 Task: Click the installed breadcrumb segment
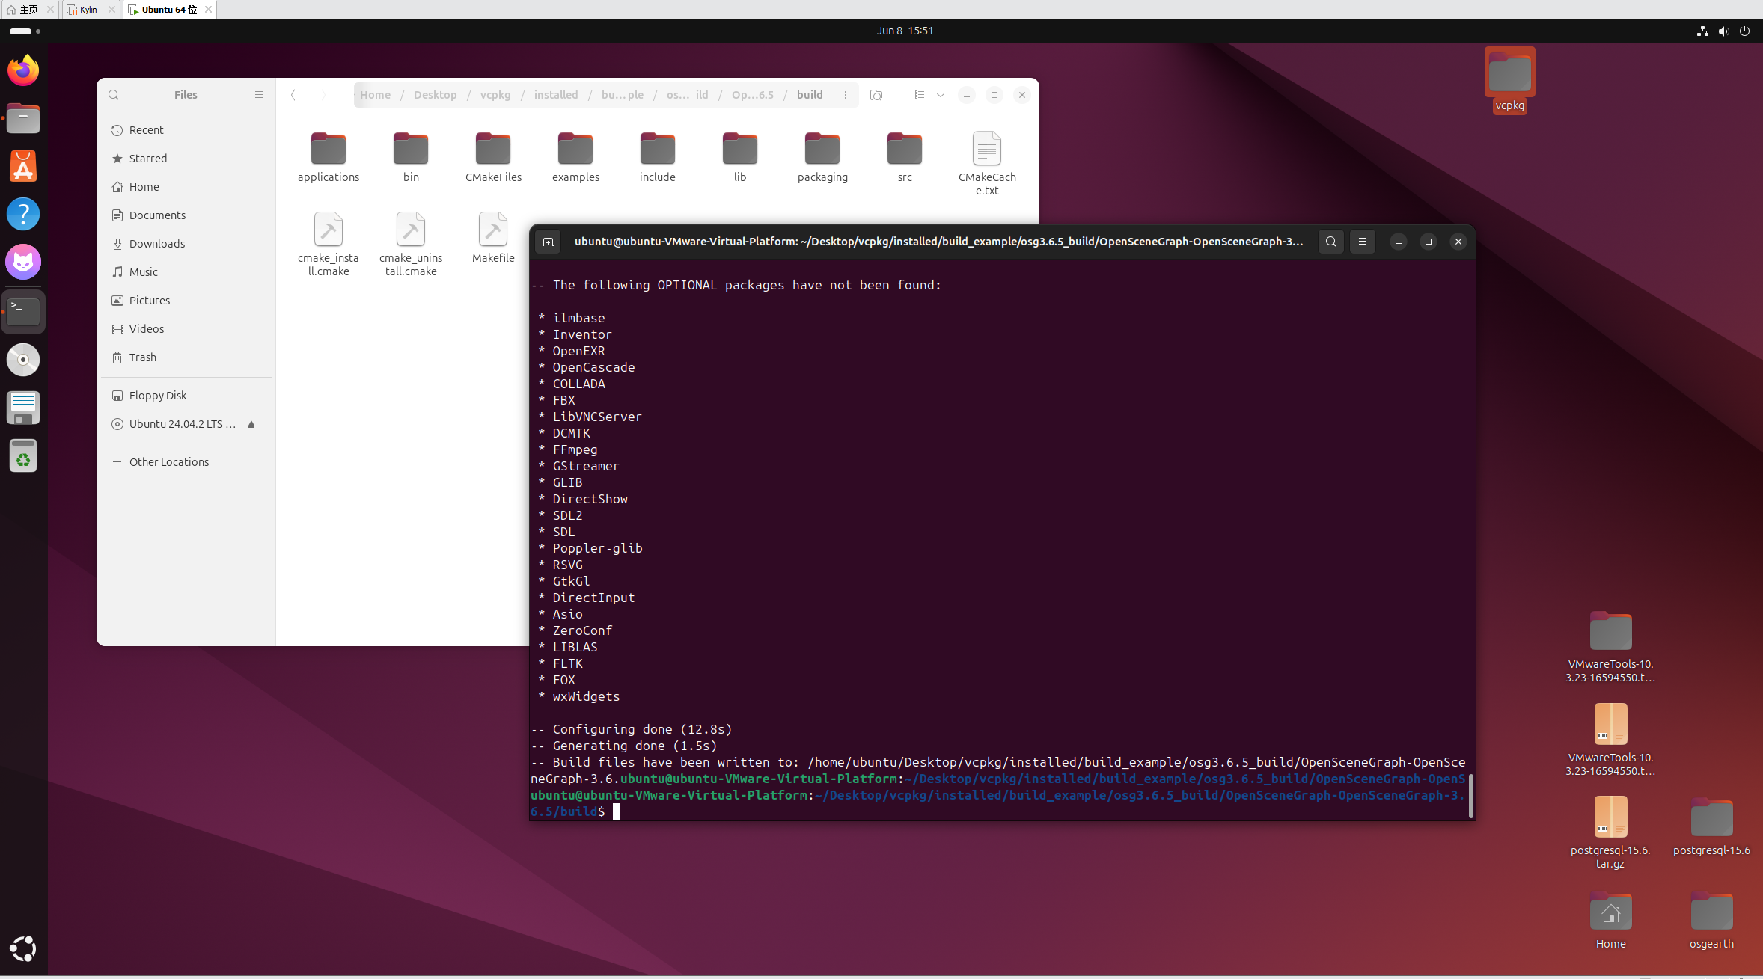(x=556, y=95)
